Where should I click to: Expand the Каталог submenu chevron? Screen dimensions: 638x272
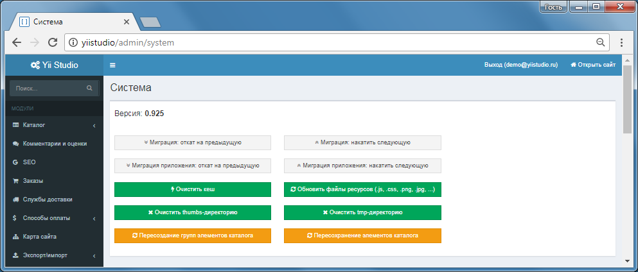pos(94,126)
